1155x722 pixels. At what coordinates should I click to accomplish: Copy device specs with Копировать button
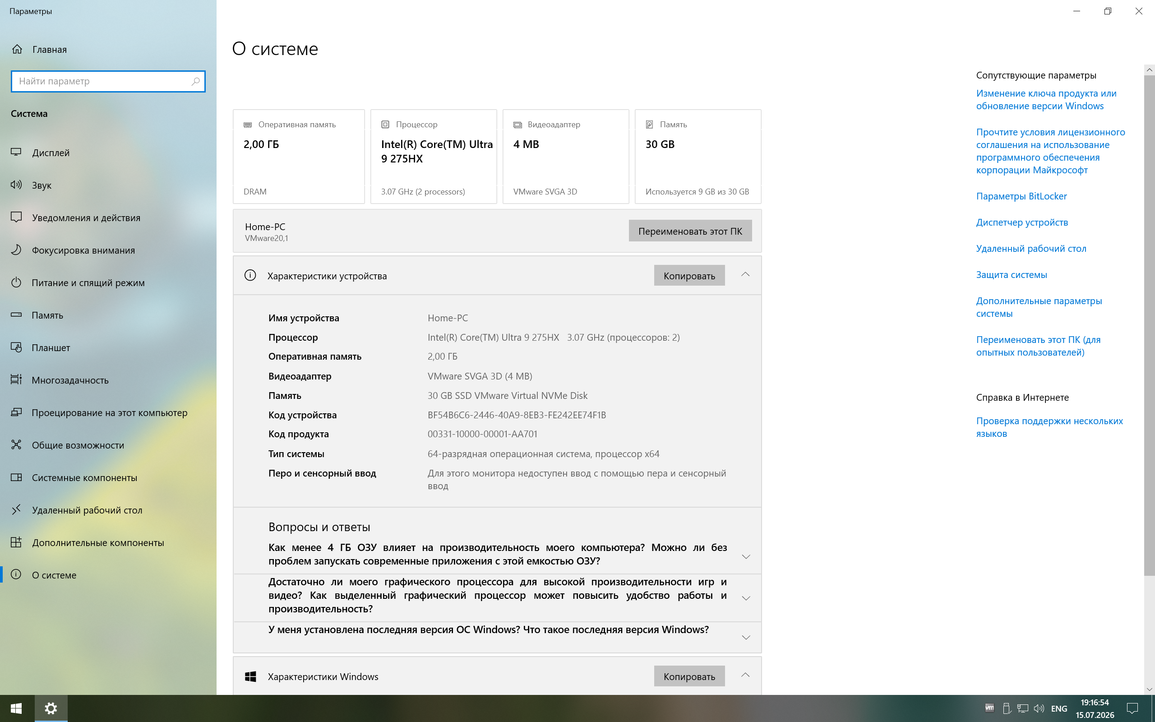tap(689, 276)
